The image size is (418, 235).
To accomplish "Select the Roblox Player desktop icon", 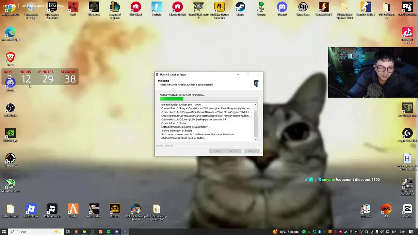I will pos(31,211).
